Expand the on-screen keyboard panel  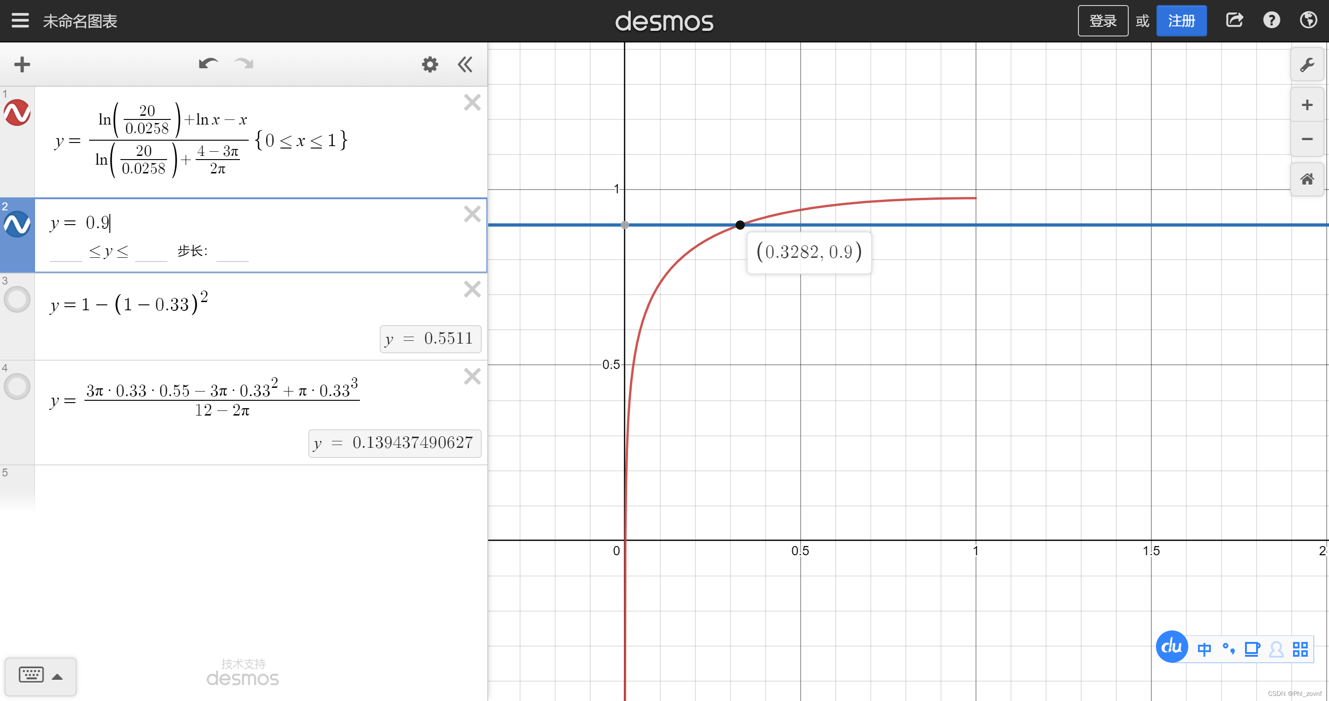(40, 676)
